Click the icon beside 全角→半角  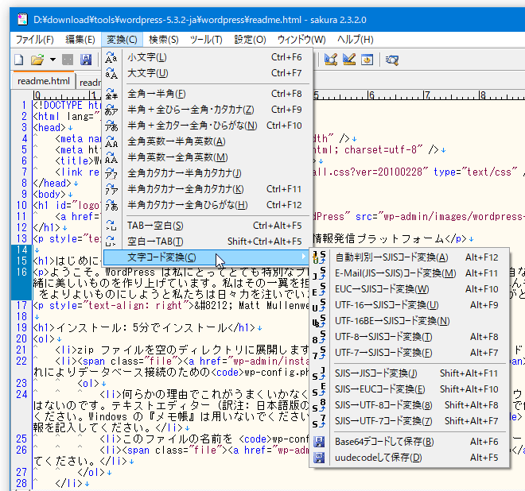pos(111,94)
